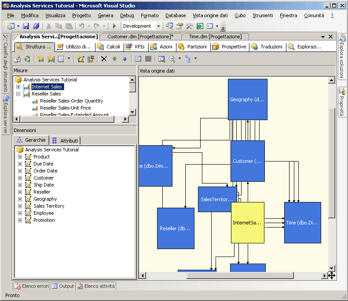Click the diagram horizontal scroll left arrow
Image resolution: width=348 pixels, height=301 pixels.
click(x=142, y=275)
